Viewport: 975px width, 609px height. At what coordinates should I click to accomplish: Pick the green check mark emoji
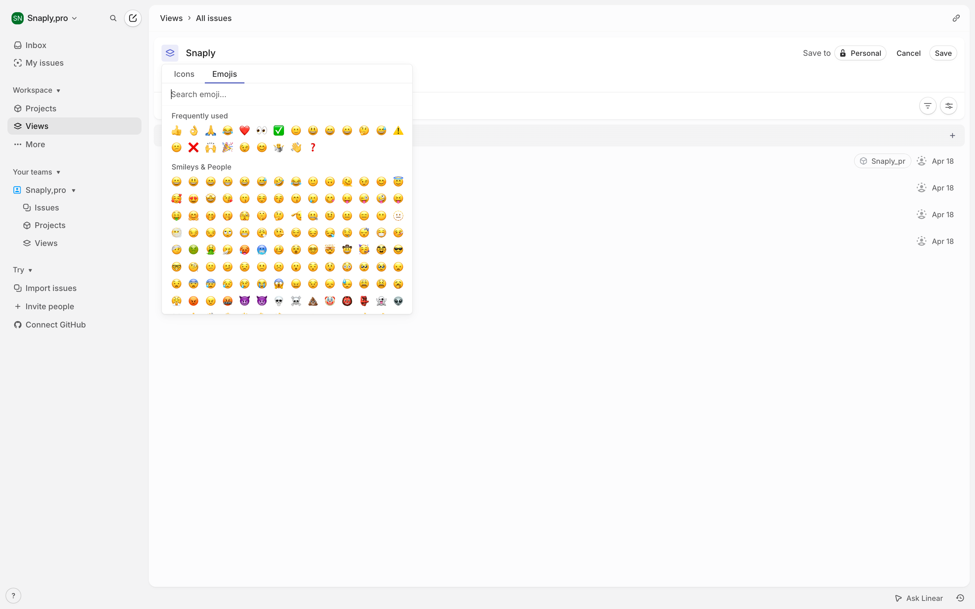point(279,131)
